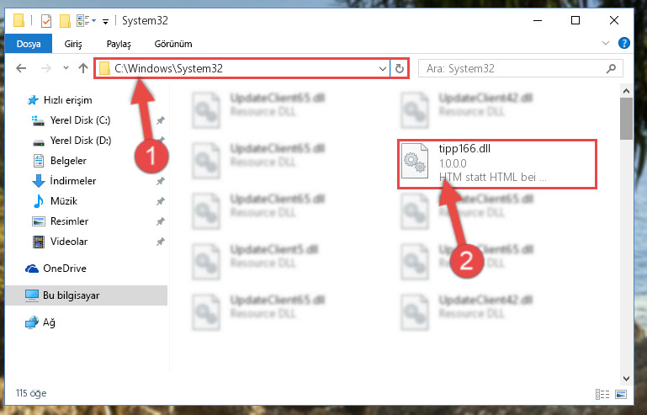
Task: Refresh the System32 folder view
Action: pos(399,68)
